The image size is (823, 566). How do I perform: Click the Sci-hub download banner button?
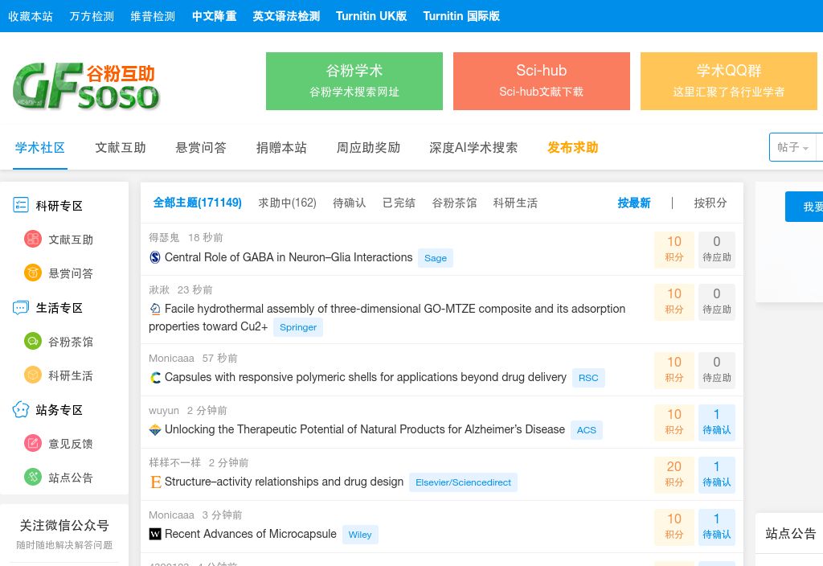tap(541, 80)
